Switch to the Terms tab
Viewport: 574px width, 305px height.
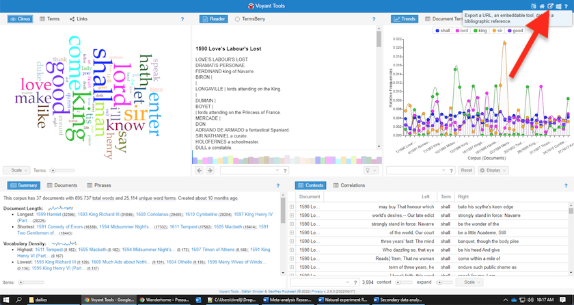pos(50,19)
